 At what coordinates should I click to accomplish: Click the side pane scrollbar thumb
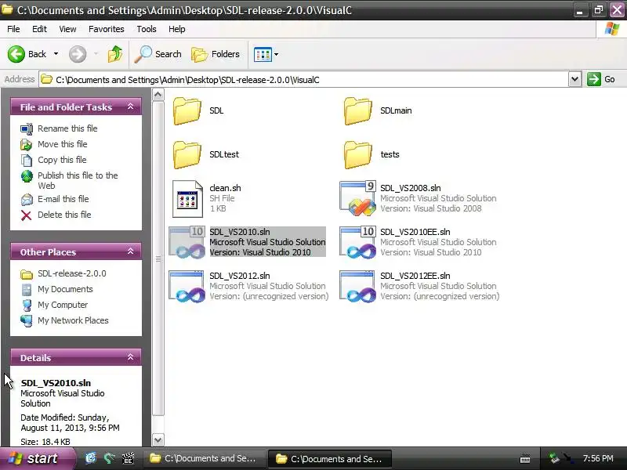(x=158, y=258)
